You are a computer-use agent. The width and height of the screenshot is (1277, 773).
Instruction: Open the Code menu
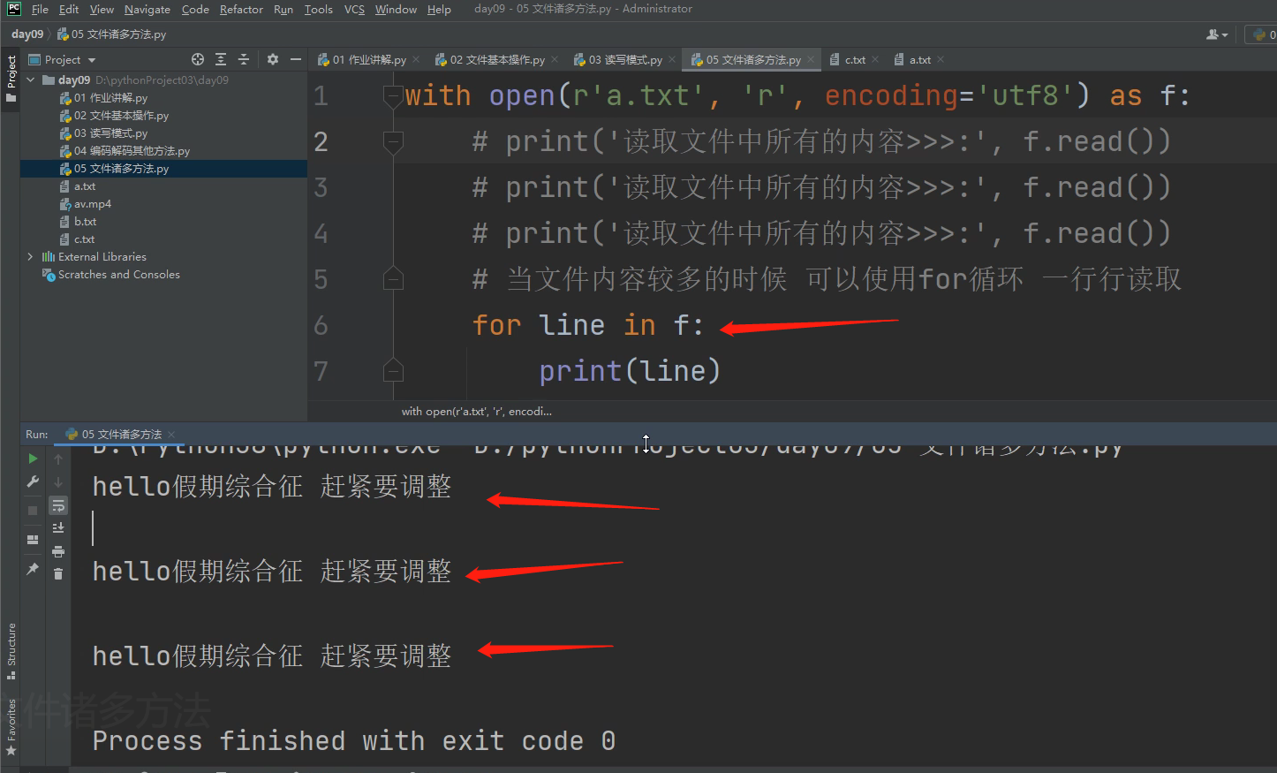tap(195, 9)
